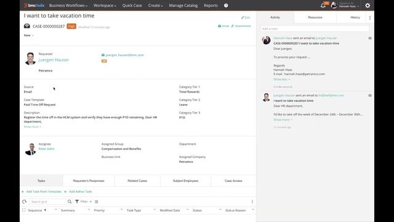Screen dimensions: 394x222
Task: Click the Edit pencil link
Action: pyautogui.click(x=246, y=17)
